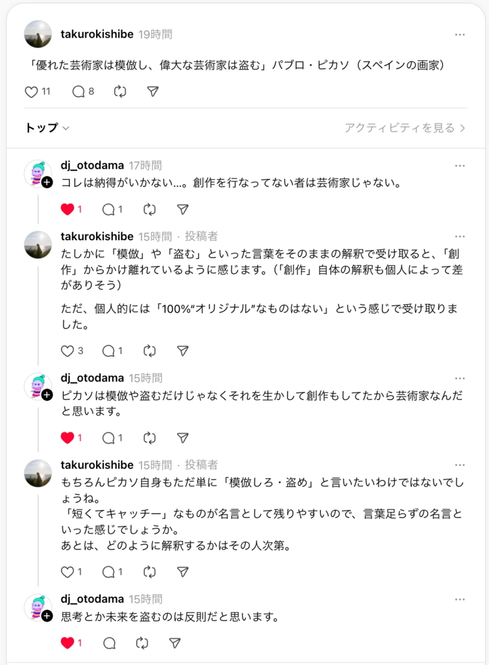Screen dimensions: 489x665
Task: Open more options on dj_otodama's last reply
Action: [460, 599]
